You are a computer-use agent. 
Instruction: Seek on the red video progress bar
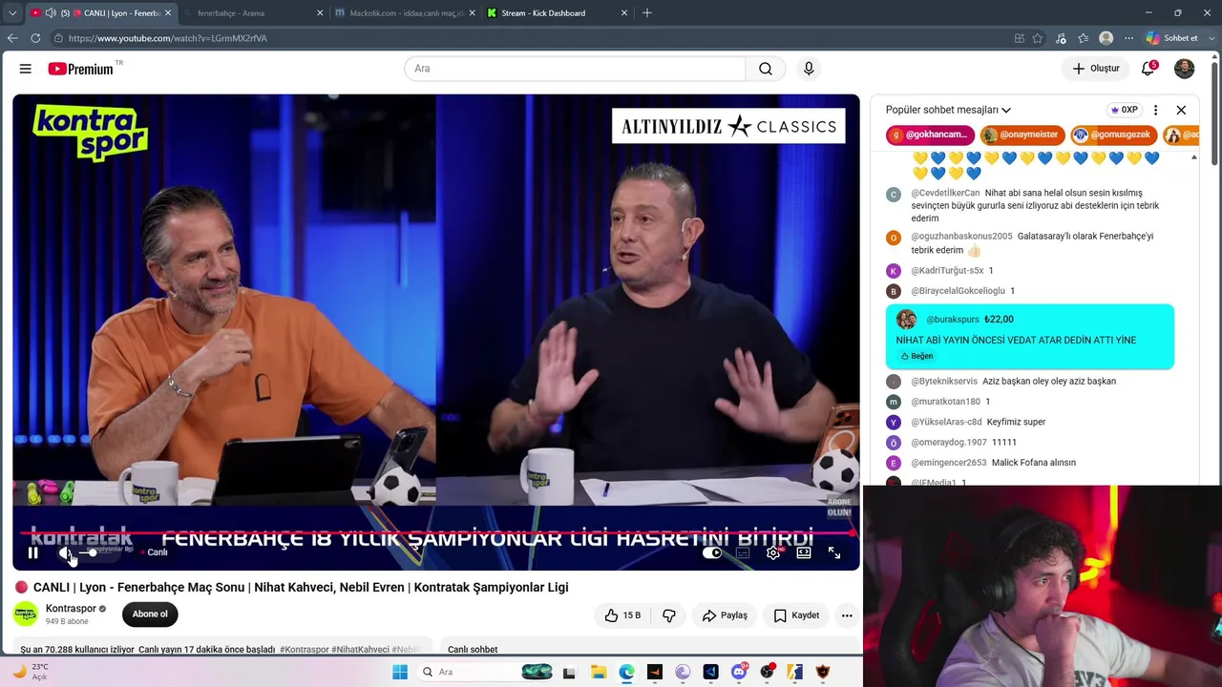click(435, 534)
